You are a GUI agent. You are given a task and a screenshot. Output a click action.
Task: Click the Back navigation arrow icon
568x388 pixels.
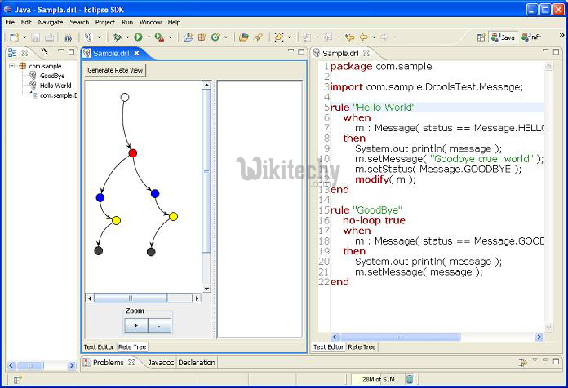tap(363, 37)
